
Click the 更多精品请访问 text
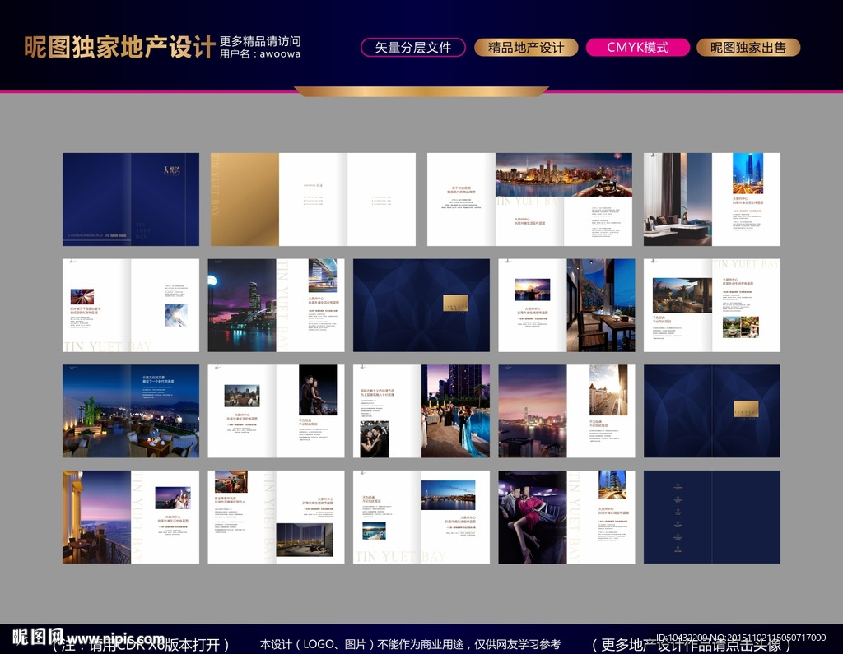pos(260,40)
